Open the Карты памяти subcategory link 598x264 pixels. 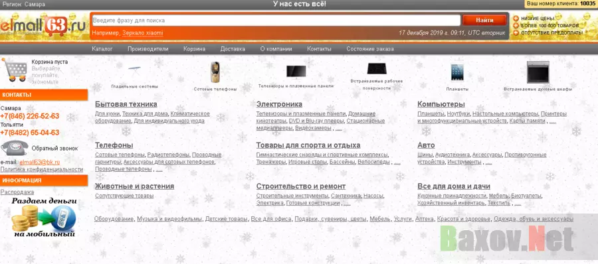click(527, 121)
